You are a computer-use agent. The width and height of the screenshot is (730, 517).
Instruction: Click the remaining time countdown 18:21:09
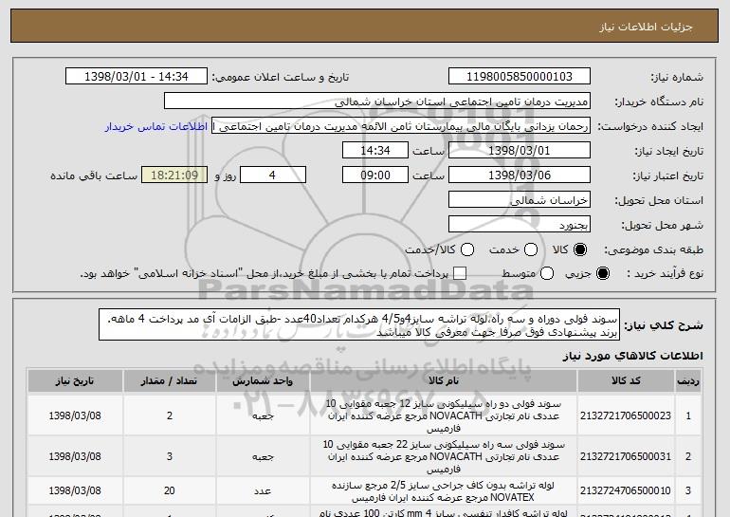[174, 175]
